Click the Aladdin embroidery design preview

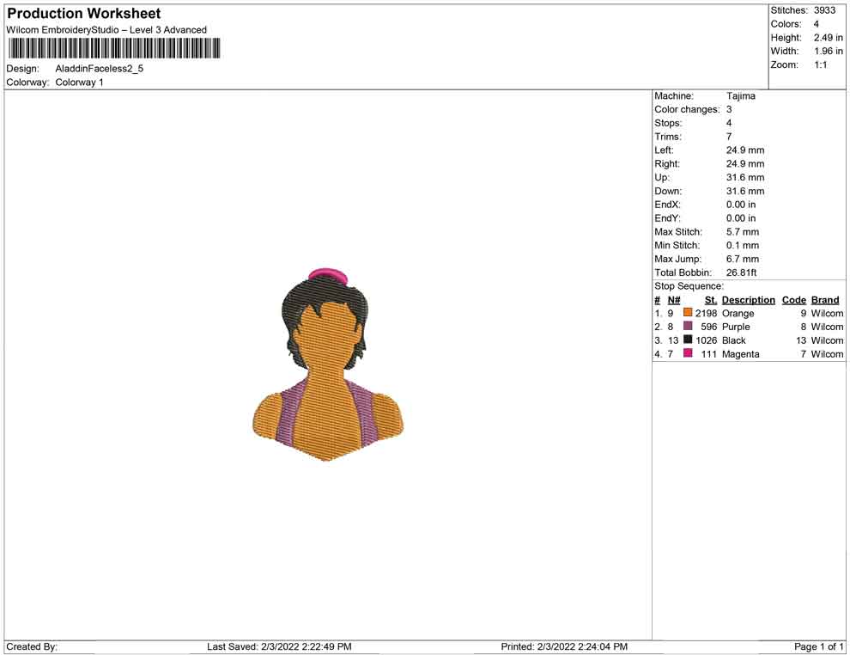(x=328, y=364)
